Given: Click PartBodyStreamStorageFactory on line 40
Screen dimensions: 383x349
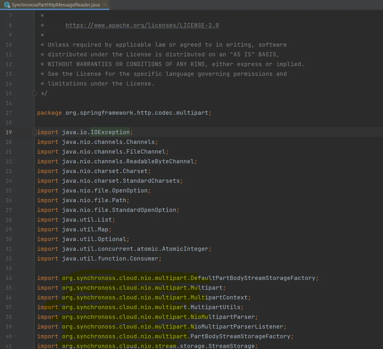Looking at the screenshot, I should coord(241,337).
